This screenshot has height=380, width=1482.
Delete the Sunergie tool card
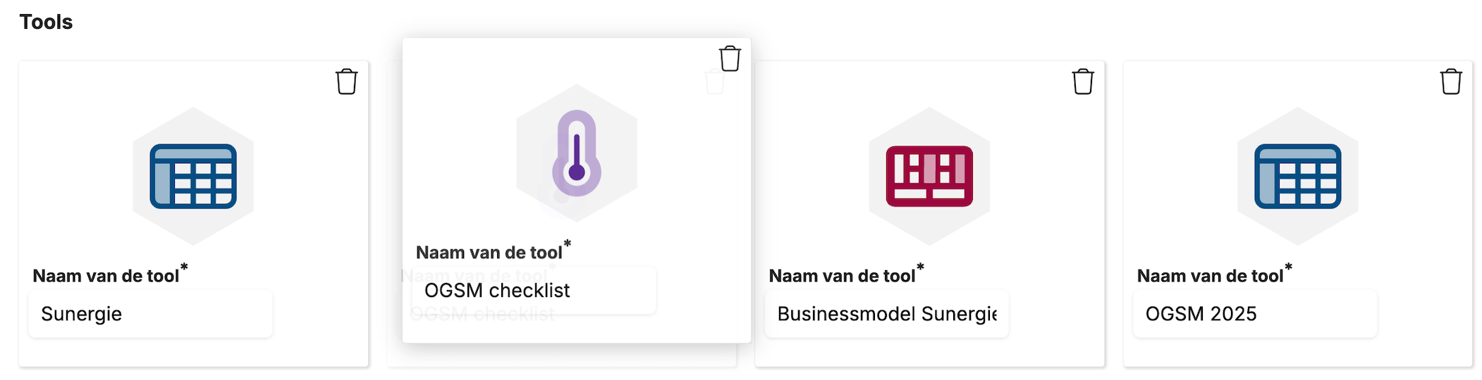[x=346, y=82]
